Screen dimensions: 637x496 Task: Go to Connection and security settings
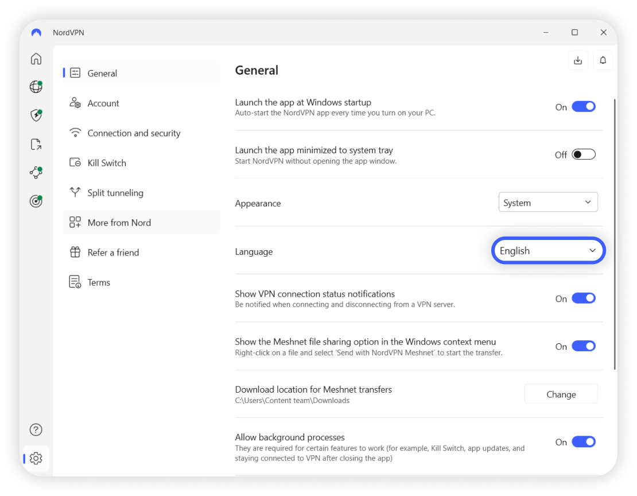point(134,133)
